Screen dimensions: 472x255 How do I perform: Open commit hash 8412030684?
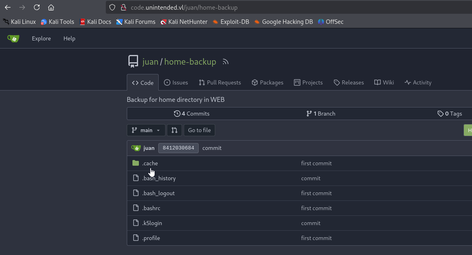(178, 148)
